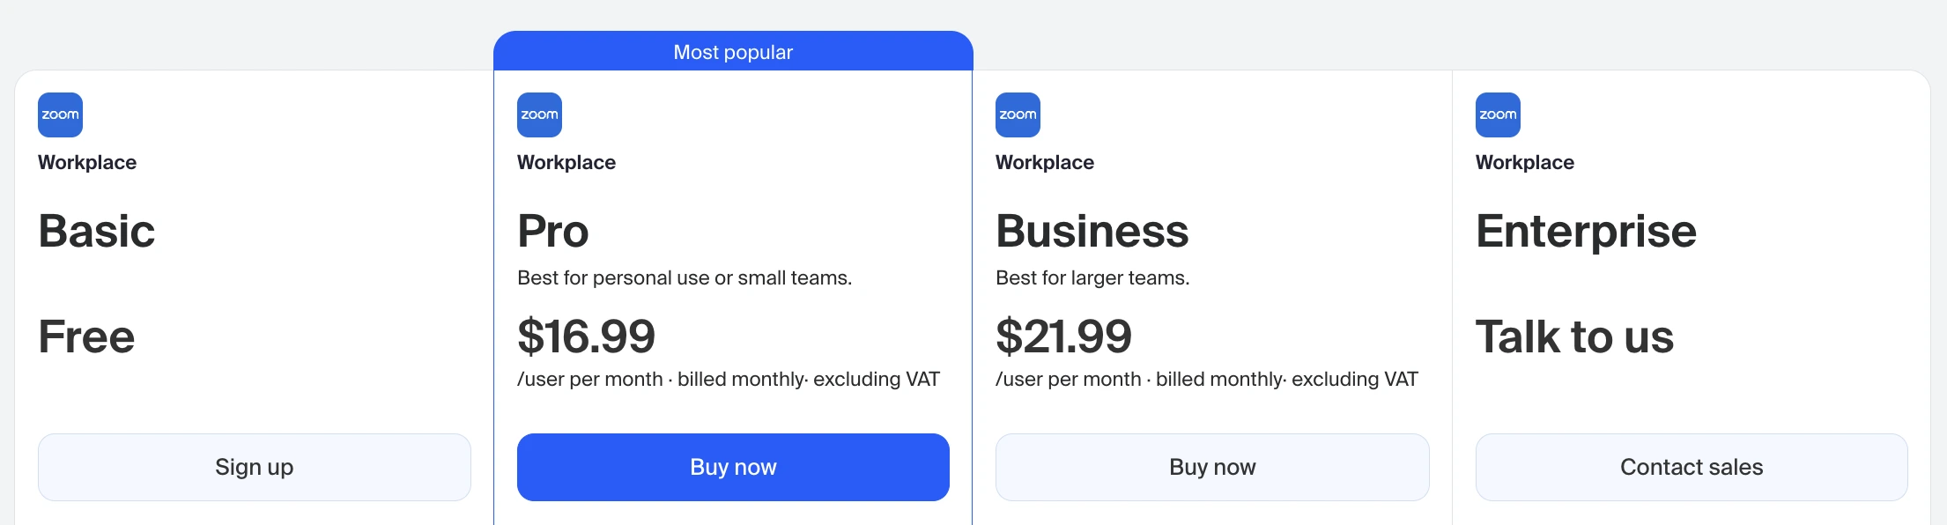Click the Free label on Basic plan
The image size is (1947, 525).
click(86, 336)
